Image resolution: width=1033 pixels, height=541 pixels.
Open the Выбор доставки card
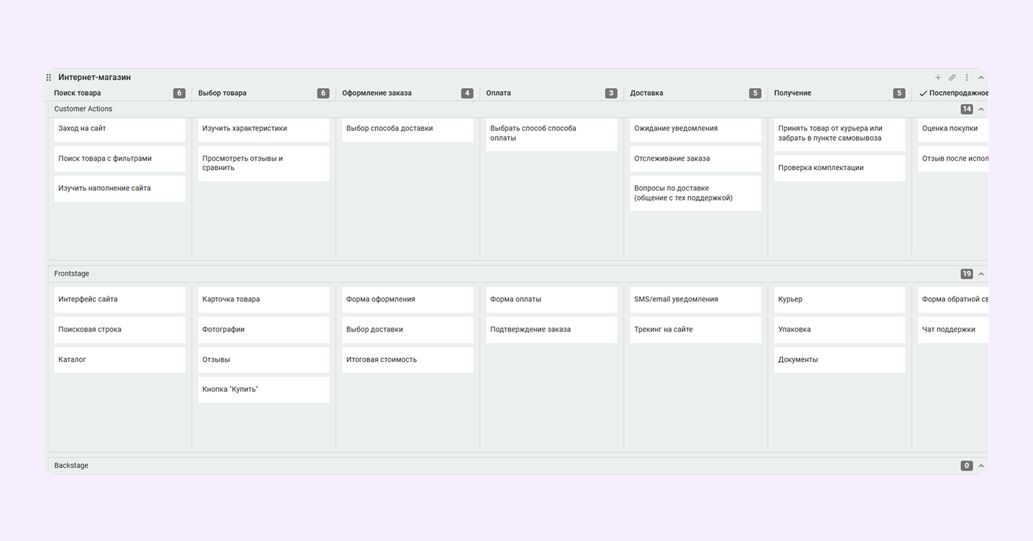point(408,330)
